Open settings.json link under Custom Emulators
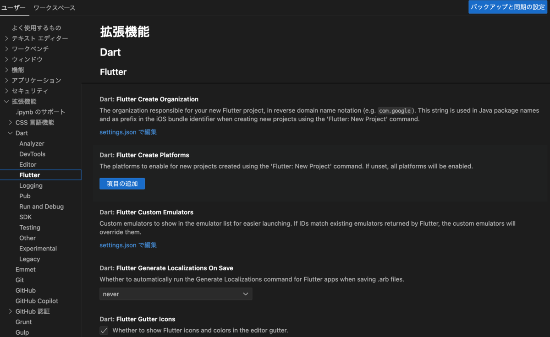This screenshot has height=337, width=550. [128, 245]
